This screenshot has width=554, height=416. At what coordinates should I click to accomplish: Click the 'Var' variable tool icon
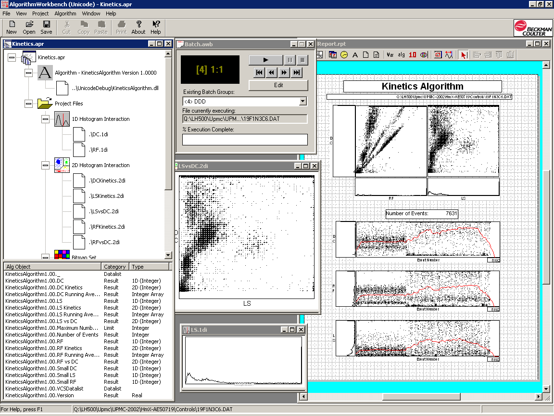click(390, 55)
